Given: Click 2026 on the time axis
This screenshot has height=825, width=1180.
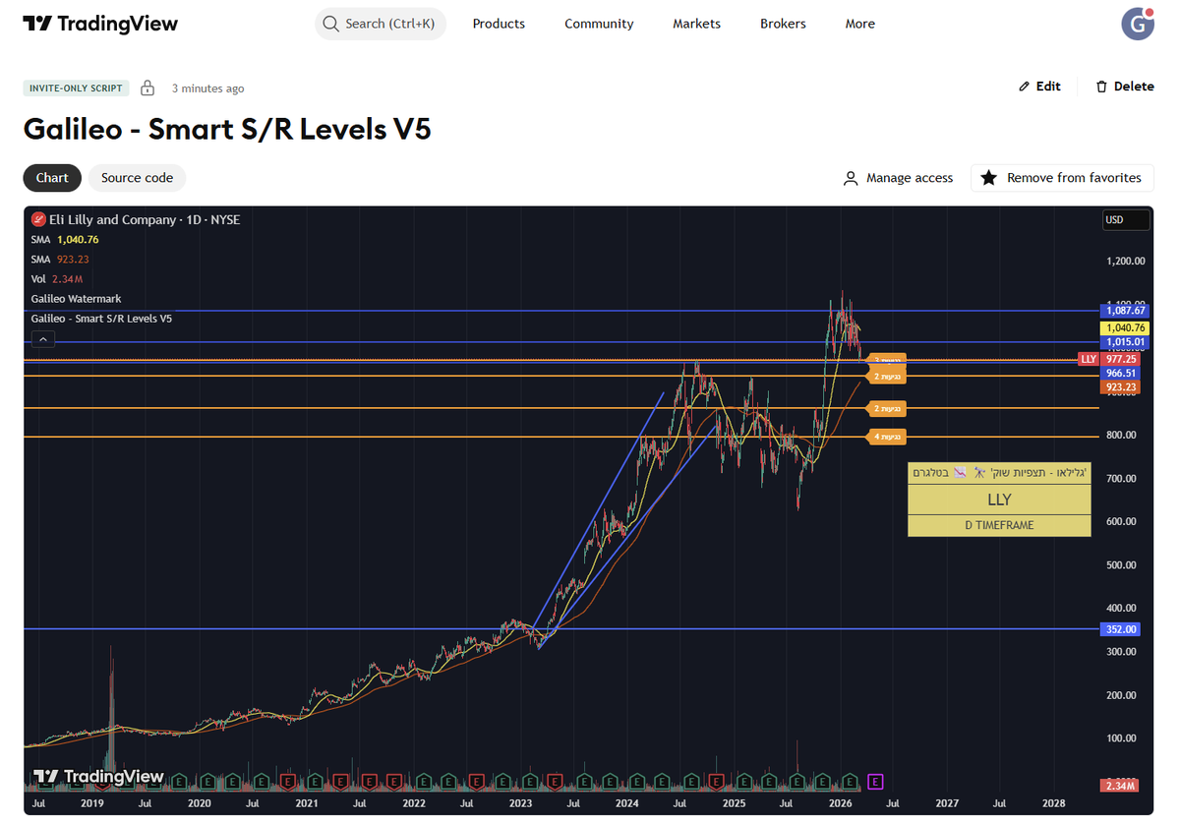Looking at the screenshot, I should click(x=840, y=803).
